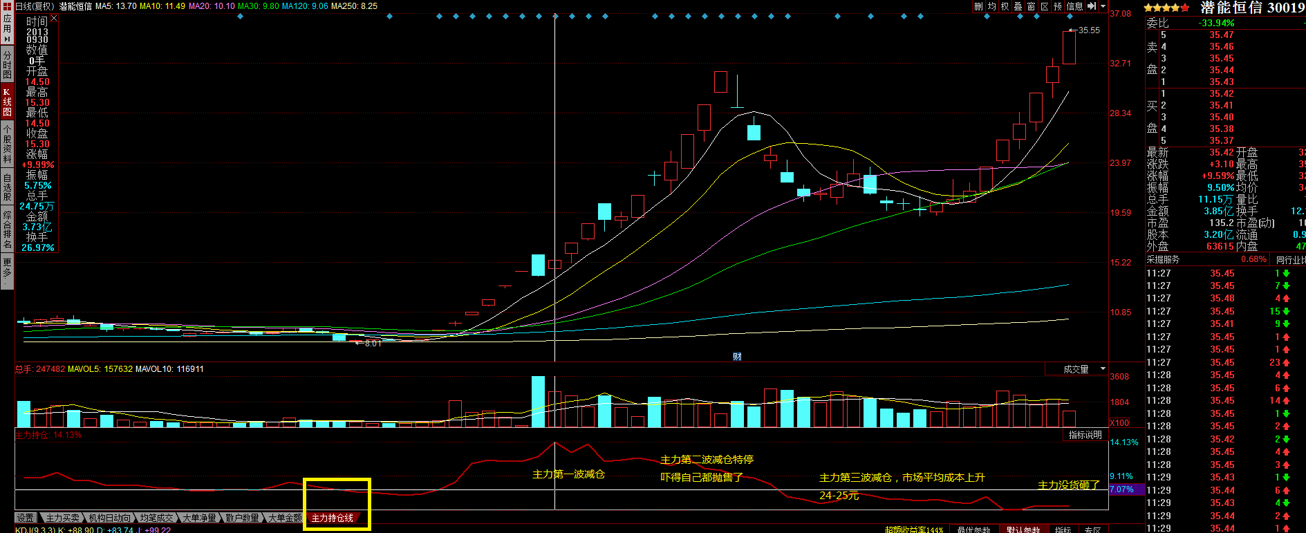Expand the 更多 sidebar item

(7, 272)
